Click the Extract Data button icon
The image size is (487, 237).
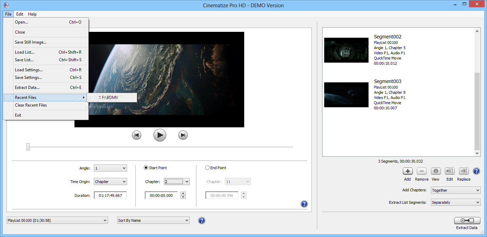(x=467, y=220)
